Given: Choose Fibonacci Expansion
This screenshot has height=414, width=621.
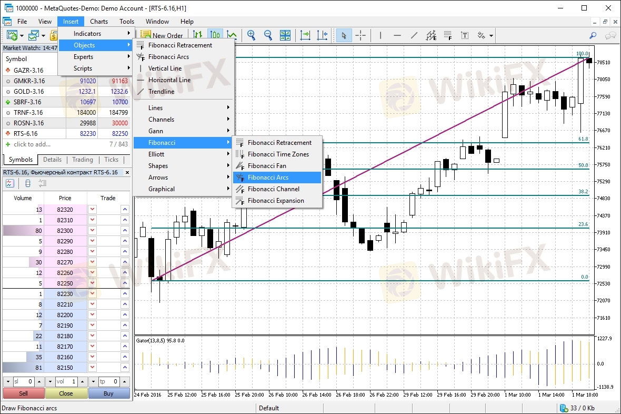Looking at the screenshot, I should pyautogui.click(x=277, y=201).
